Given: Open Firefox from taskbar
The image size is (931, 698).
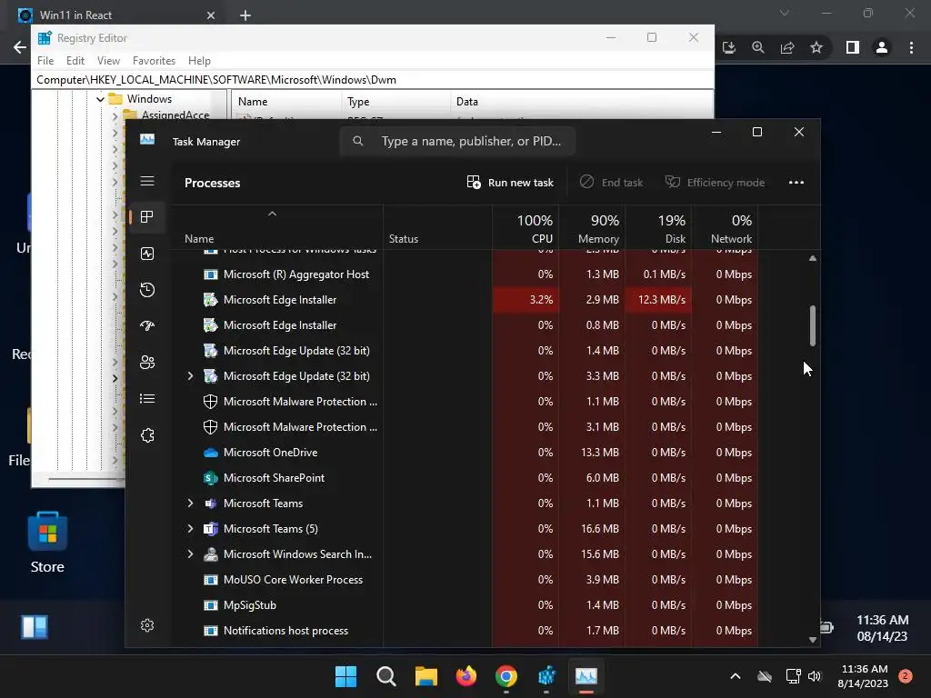Looking at the screenshot, I should pos(466,676).
